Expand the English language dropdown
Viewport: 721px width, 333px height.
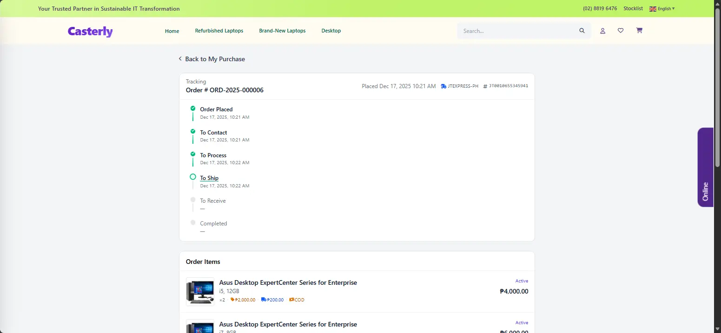pyautogui.click(x=662, y=9)
